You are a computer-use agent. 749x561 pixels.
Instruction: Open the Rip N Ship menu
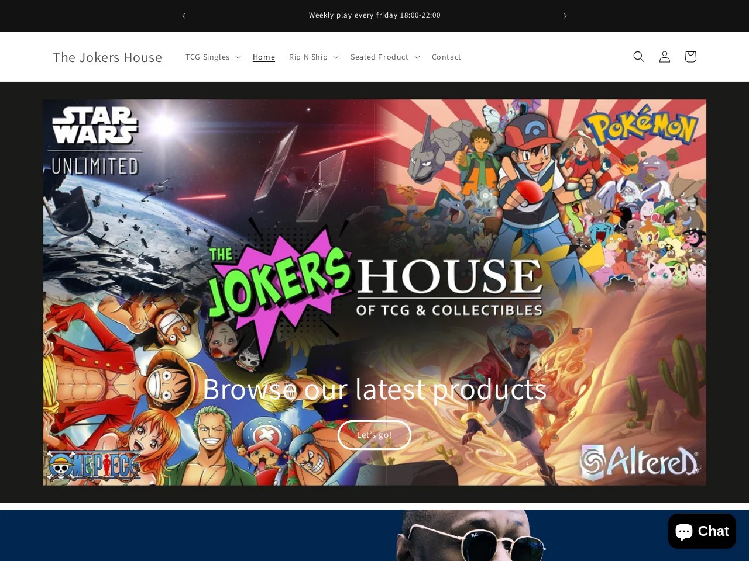(312, 57)
